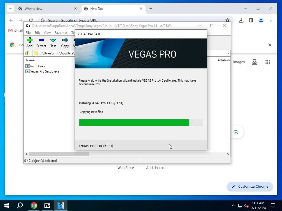Bookmark this page with star icon
Screen dimensions: 282x211
point(227,20)
